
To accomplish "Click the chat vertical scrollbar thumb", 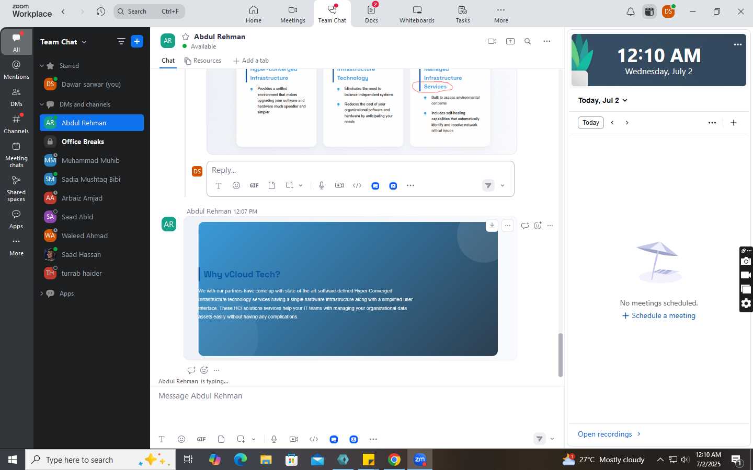I will pos(560,355).
